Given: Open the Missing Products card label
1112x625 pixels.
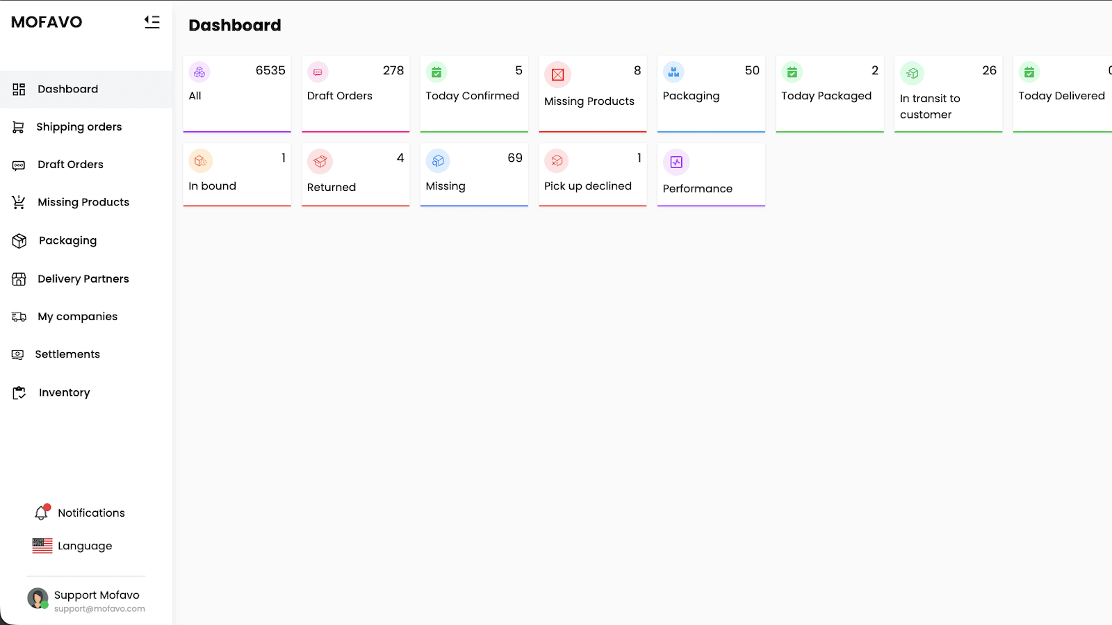Looking at the screenshot, I should [589, 101].
